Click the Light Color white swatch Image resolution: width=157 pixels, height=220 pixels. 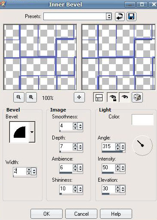click(x=142, y=120)
